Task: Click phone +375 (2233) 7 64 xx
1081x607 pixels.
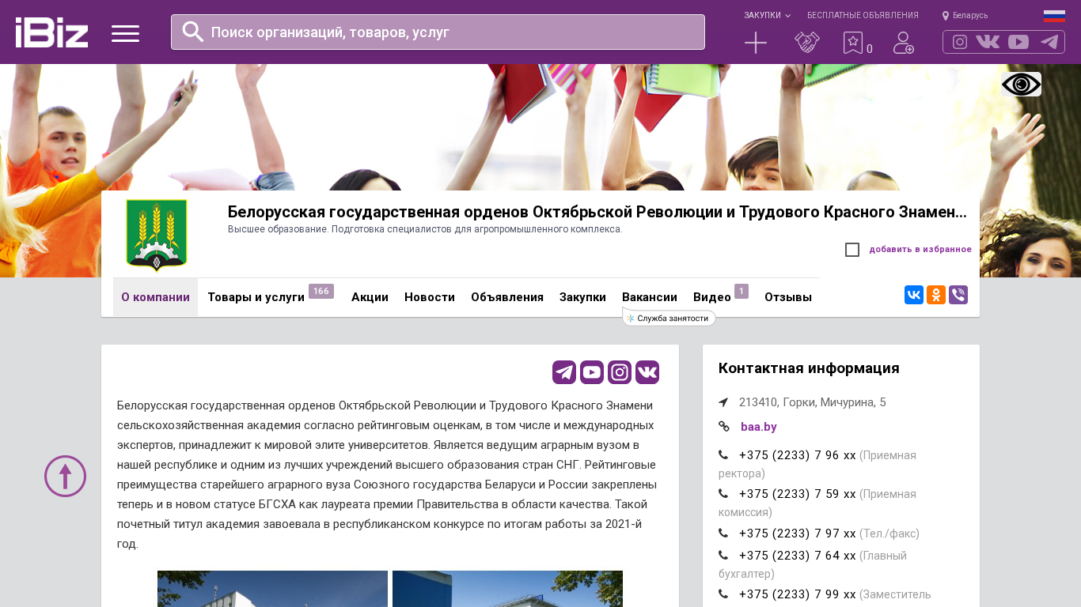Action: (798, 556)
